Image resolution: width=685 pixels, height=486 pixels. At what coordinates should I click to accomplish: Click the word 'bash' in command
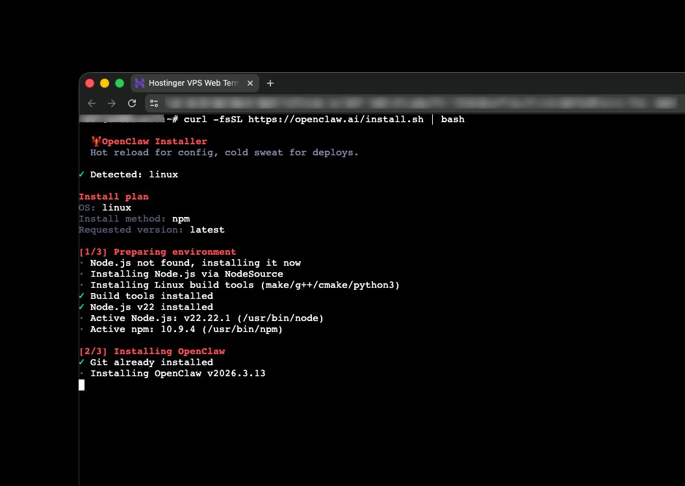pyautogui.click(x=452, y=119)
